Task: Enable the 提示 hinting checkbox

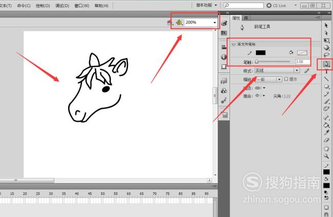Action: click(286, 79)
